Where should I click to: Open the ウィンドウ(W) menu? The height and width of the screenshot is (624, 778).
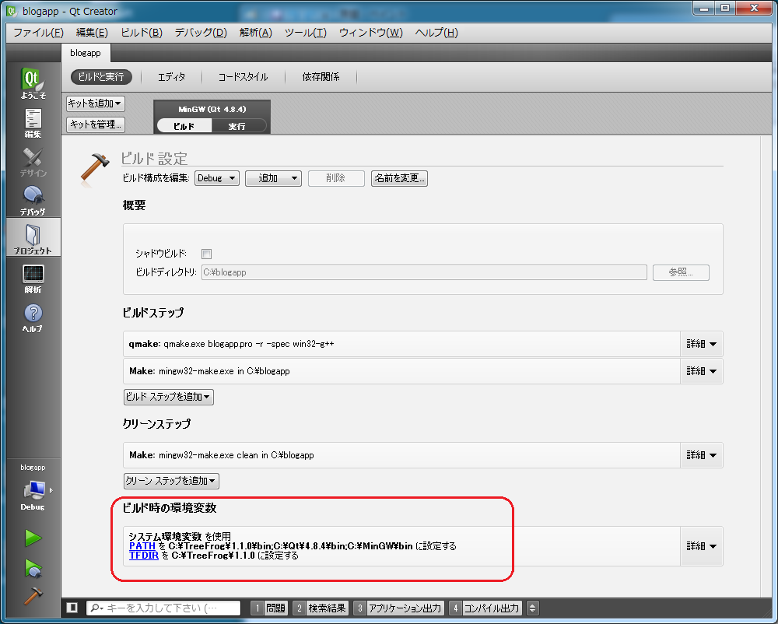370,33
